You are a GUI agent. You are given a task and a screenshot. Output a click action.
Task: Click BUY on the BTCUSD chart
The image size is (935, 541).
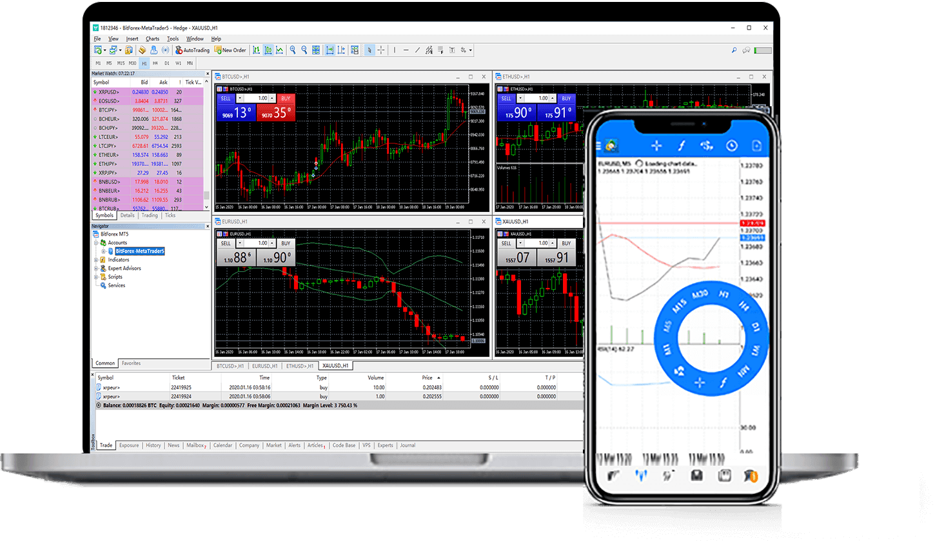285,99
